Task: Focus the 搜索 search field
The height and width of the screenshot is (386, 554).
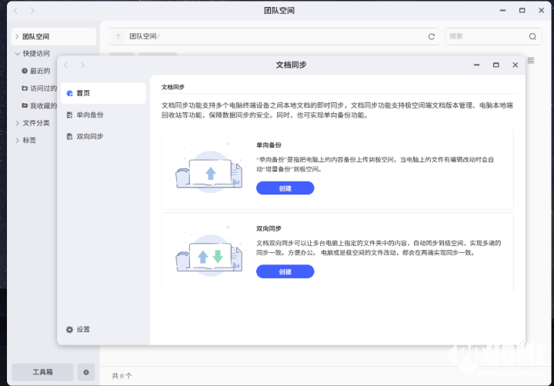Action: (485, 36)
